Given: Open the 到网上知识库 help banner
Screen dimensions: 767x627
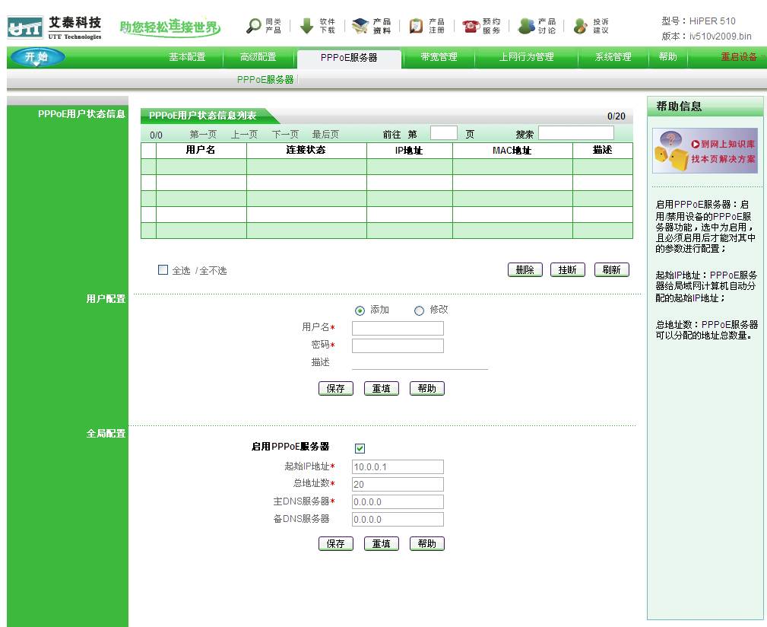Looking at the screenshot, I should pos(705,151).
